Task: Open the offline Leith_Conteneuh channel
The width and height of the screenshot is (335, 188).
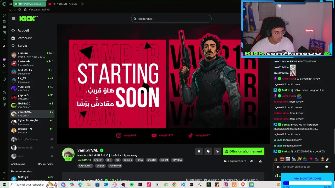Action: coord(32,139)
